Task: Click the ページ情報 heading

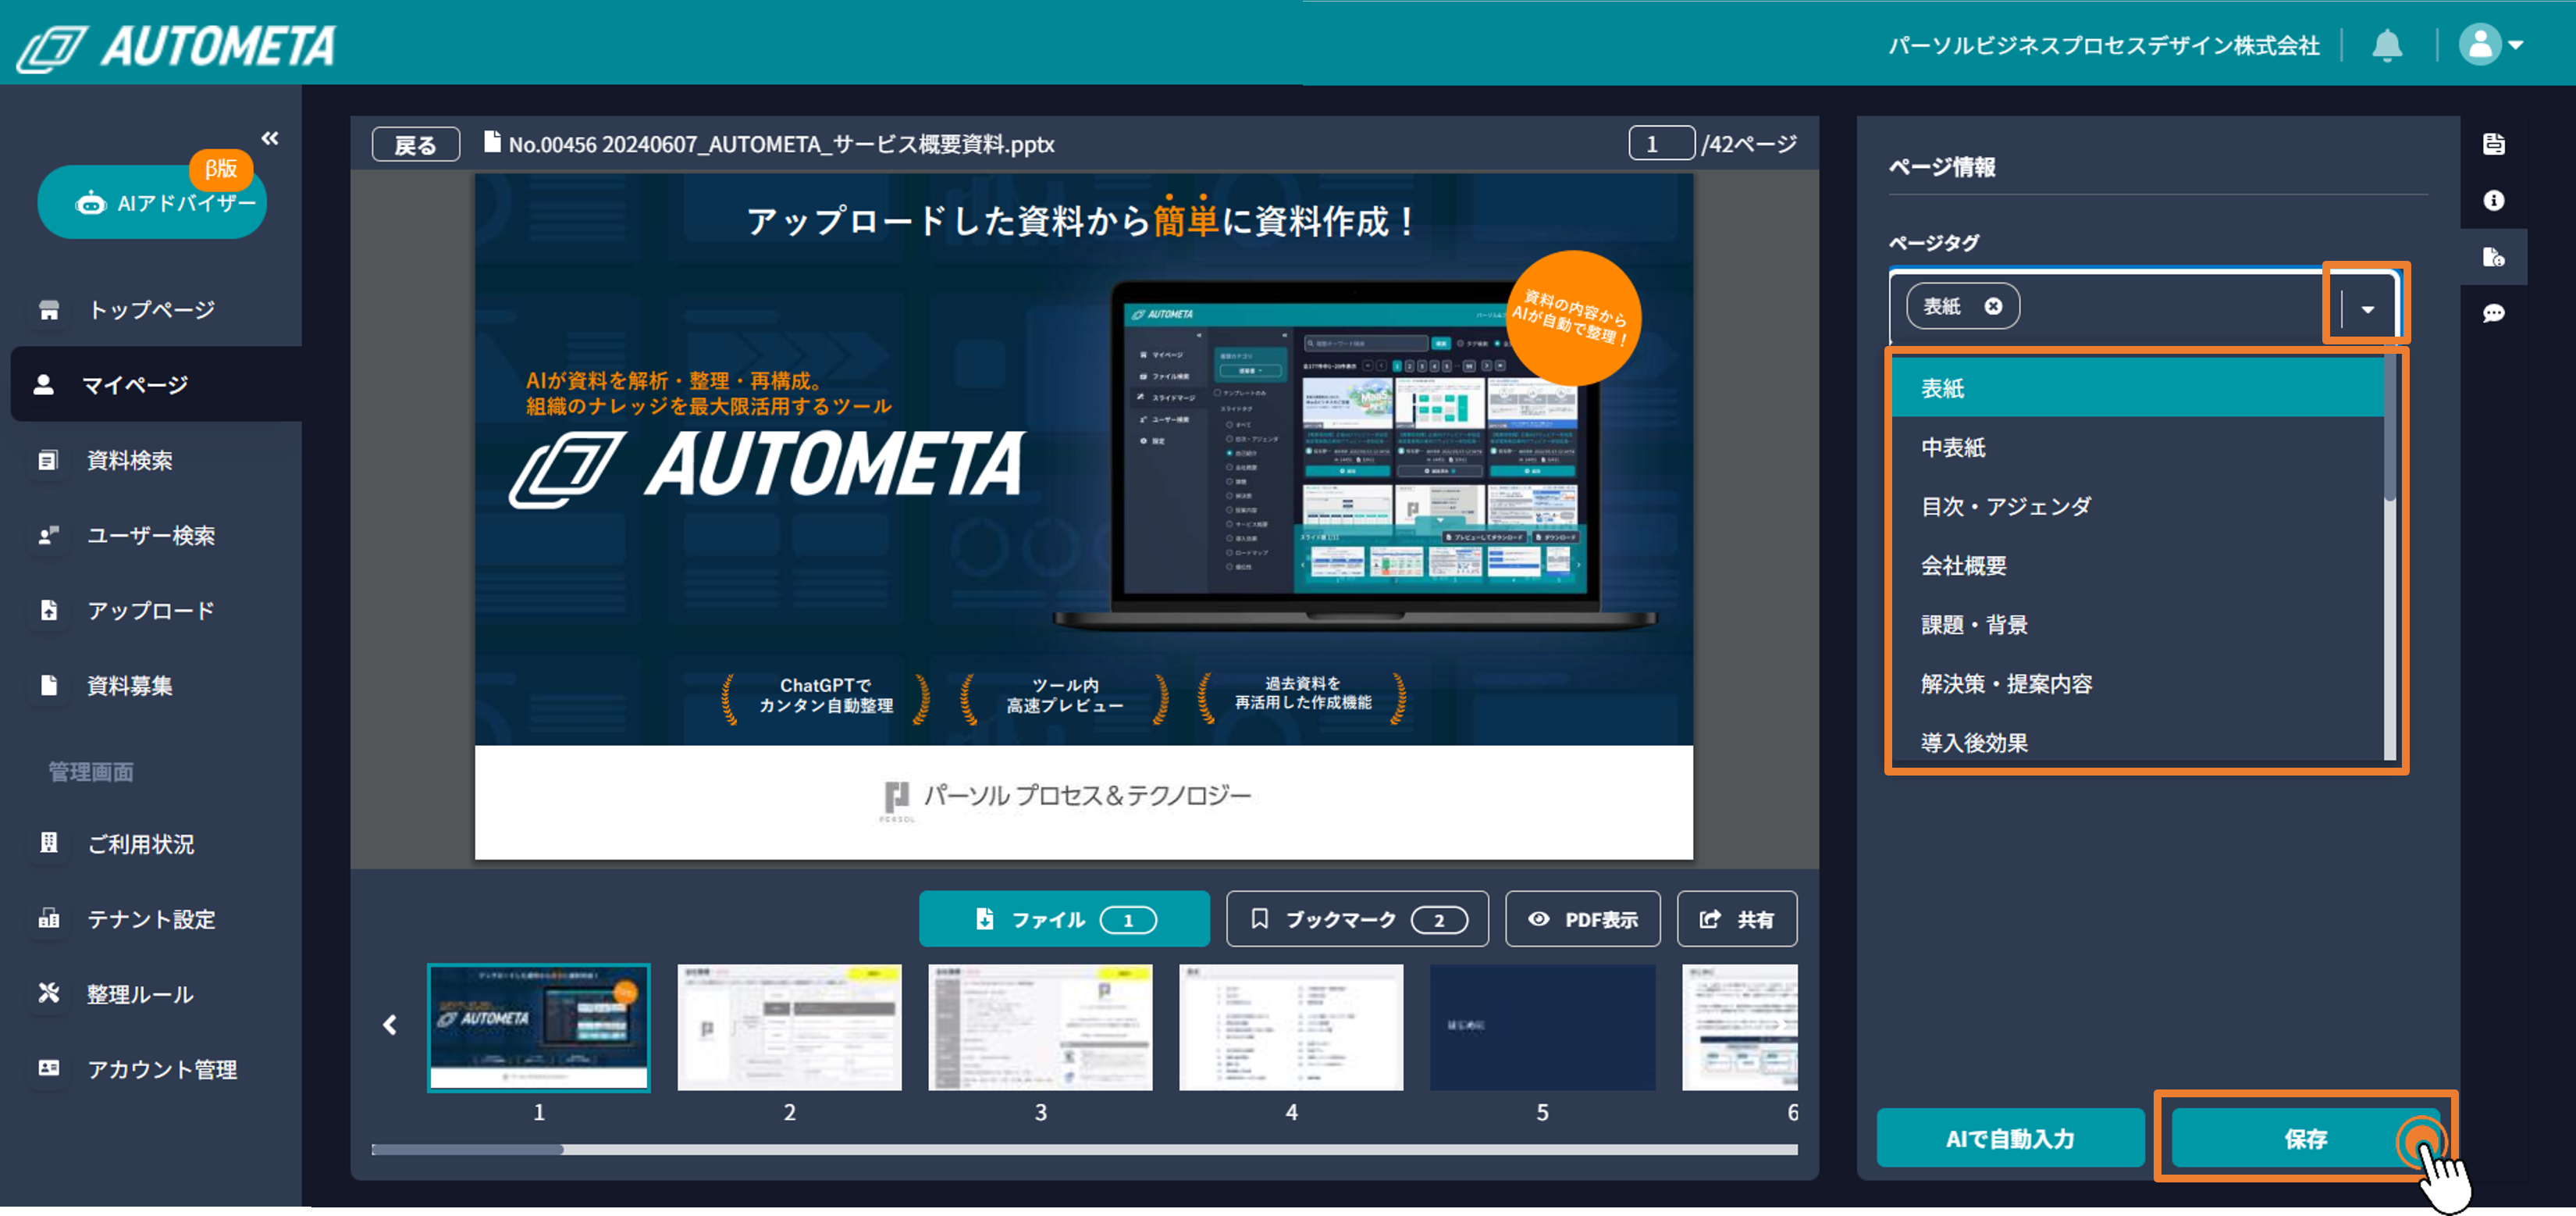Action: [1941, 167]
